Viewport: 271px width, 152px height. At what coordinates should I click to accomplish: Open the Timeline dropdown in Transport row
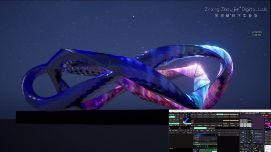click(214, 139)
